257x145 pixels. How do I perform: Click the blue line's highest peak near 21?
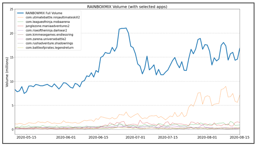pyautogui.click(x=126, y=28)
